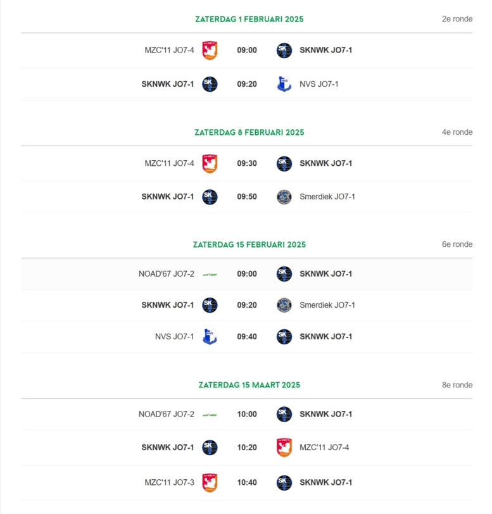Click MZC'11 logo in the 09:00 February 1 match
The height and width of the screenshot is (514, 492).
210,50
